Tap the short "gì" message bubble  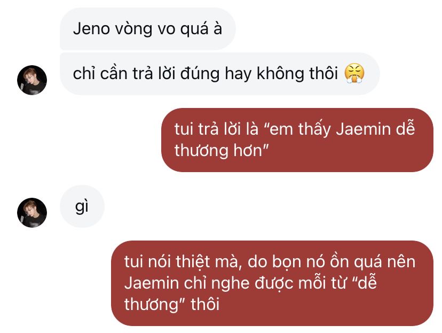point(82,206)
